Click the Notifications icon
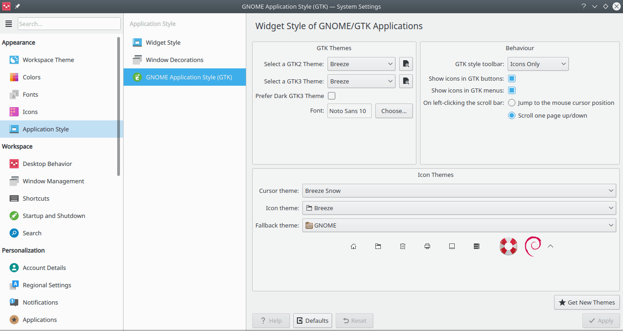This screenshot has width=623, height=331. tap(14, 302)
